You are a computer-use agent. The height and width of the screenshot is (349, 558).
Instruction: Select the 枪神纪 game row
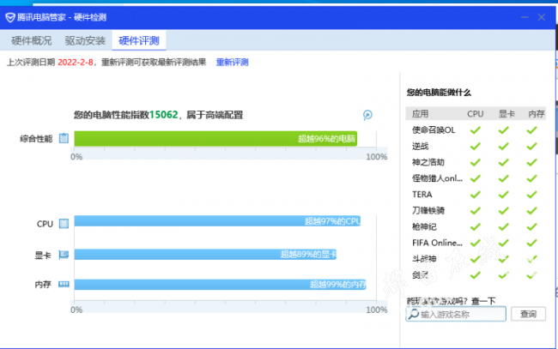coord(476,226)
